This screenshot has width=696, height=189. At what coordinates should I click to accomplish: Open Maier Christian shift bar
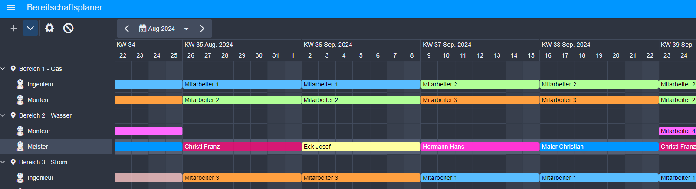599,147
